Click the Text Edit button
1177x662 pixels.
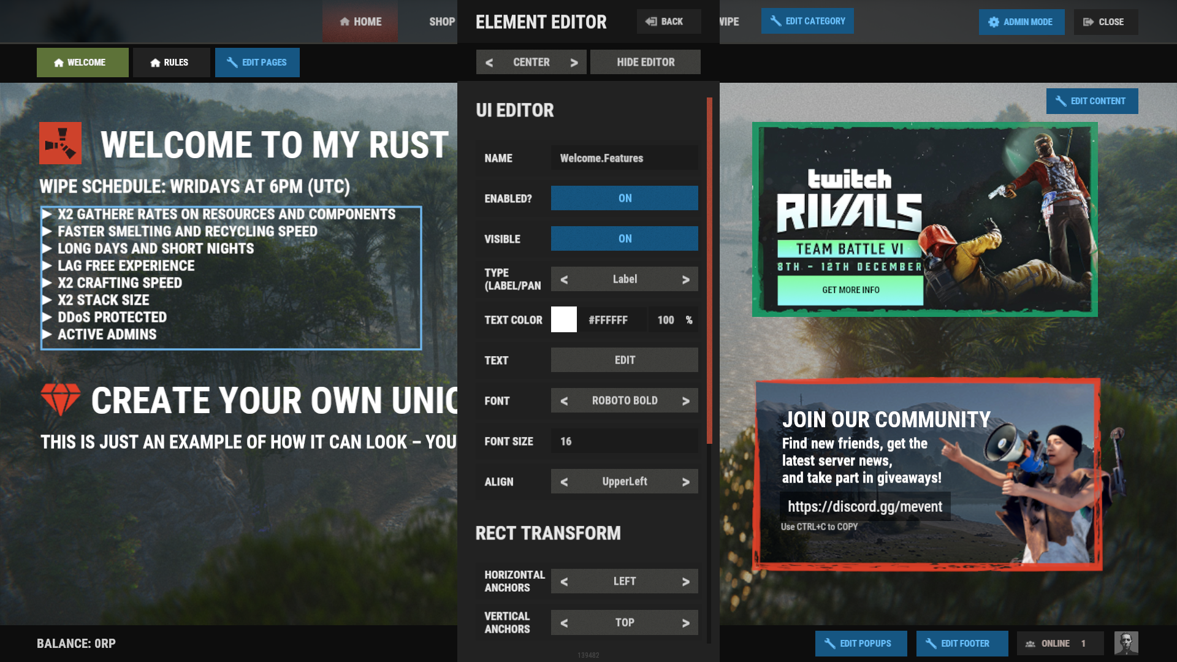pos(624,360)
